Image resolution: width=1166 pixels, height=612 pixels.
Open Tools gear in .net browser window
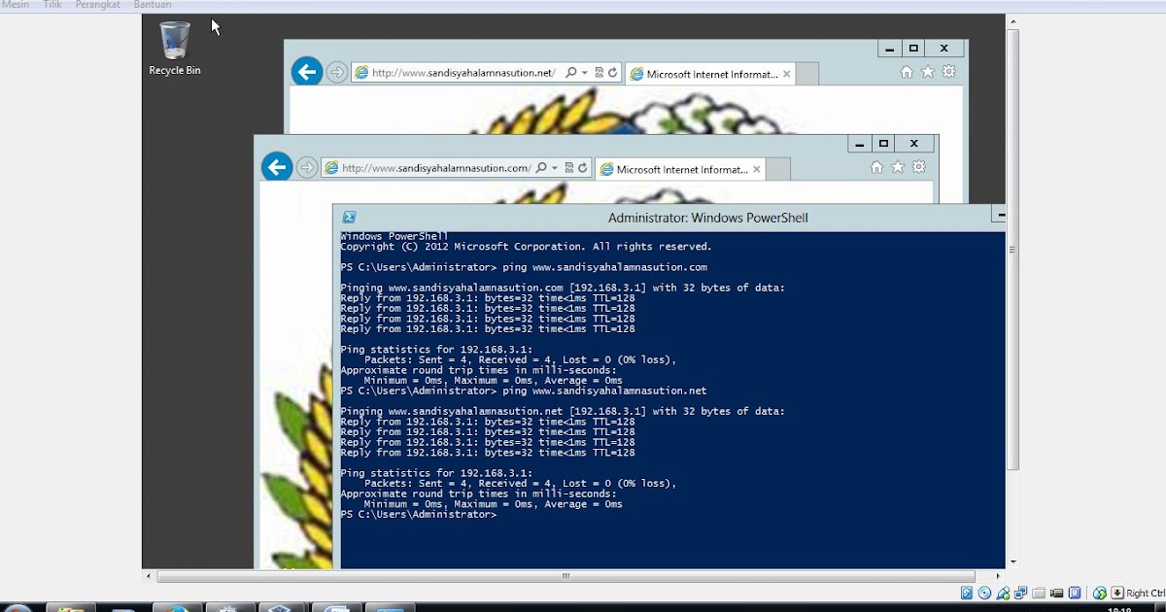[x=949, y=72]
